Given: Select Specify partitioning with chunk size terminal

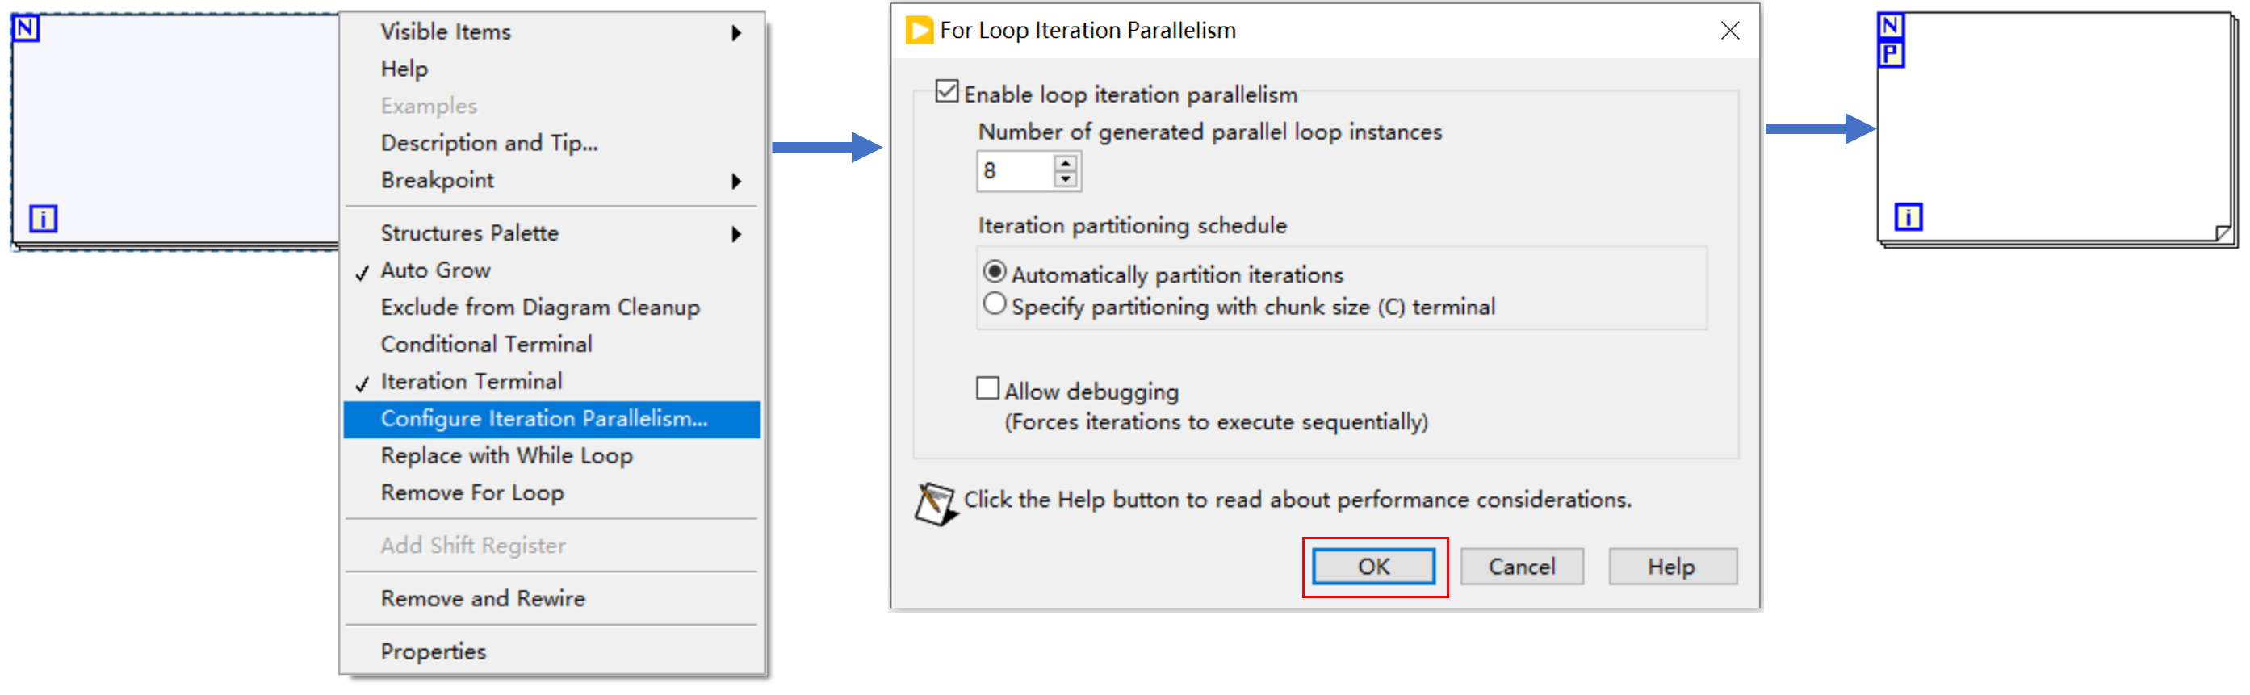Looking at the screenshot, I should 995,304.
